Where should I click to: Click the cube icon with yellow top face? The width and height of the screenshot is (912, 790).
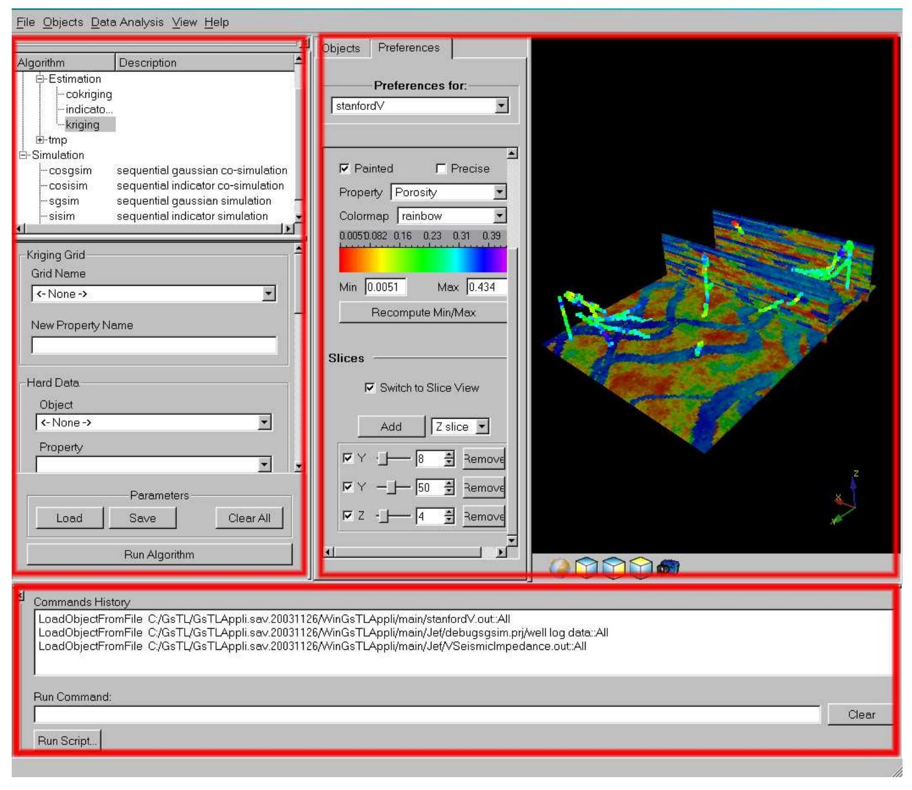640,568
